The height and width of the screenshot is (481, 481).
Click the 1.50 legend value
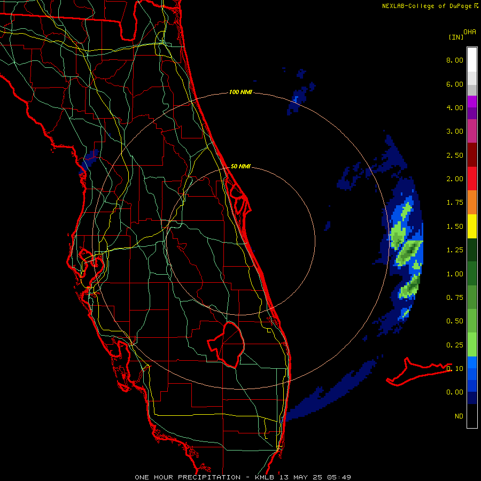455,227
